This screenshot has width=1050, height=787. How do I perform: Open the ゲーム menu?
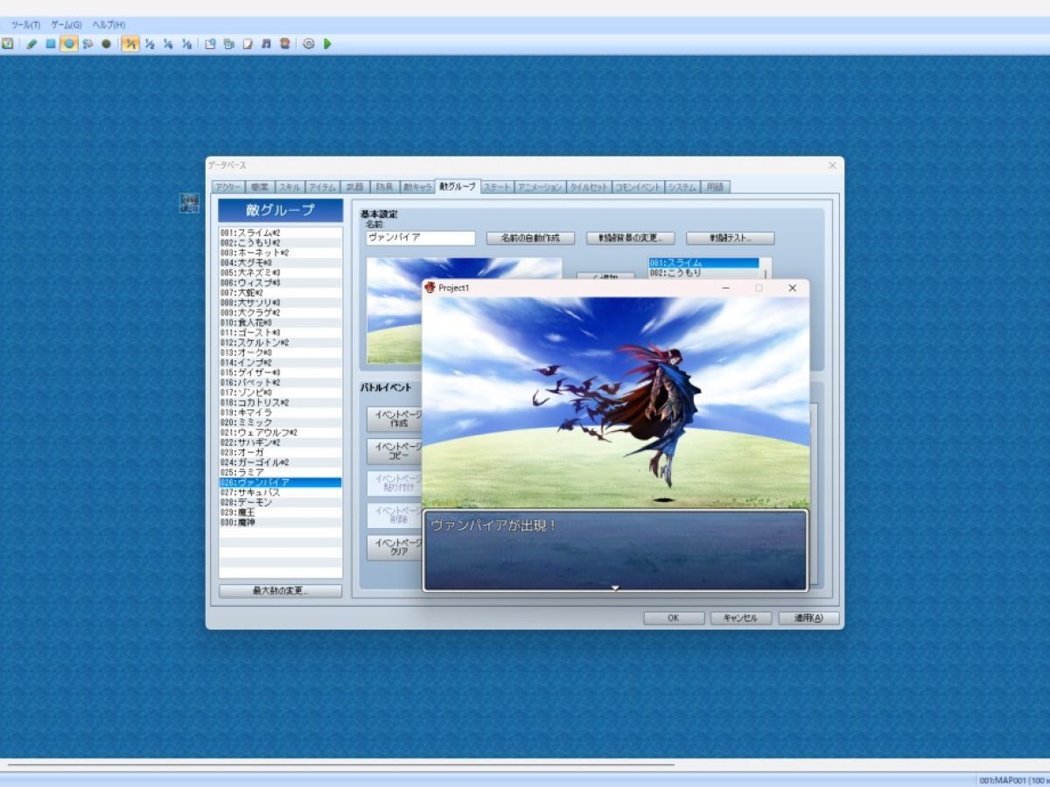(x=67, y=24)
